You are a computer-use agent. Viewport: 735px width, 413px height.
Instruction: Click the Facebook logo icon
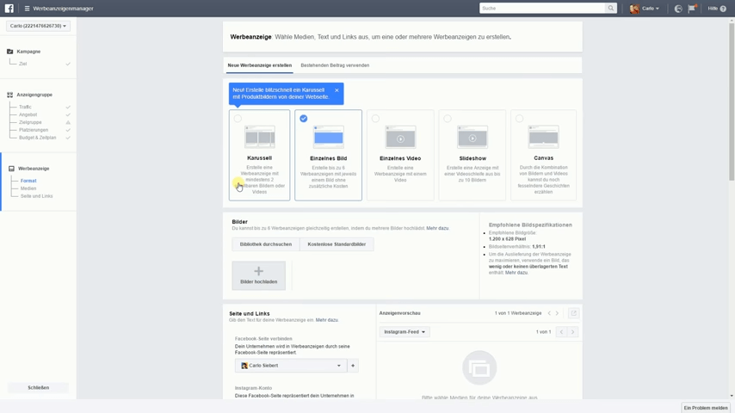point(9,9)
